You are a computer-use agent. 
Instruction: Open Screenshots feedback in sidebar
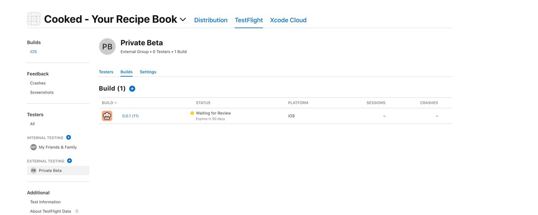point(42,93)
